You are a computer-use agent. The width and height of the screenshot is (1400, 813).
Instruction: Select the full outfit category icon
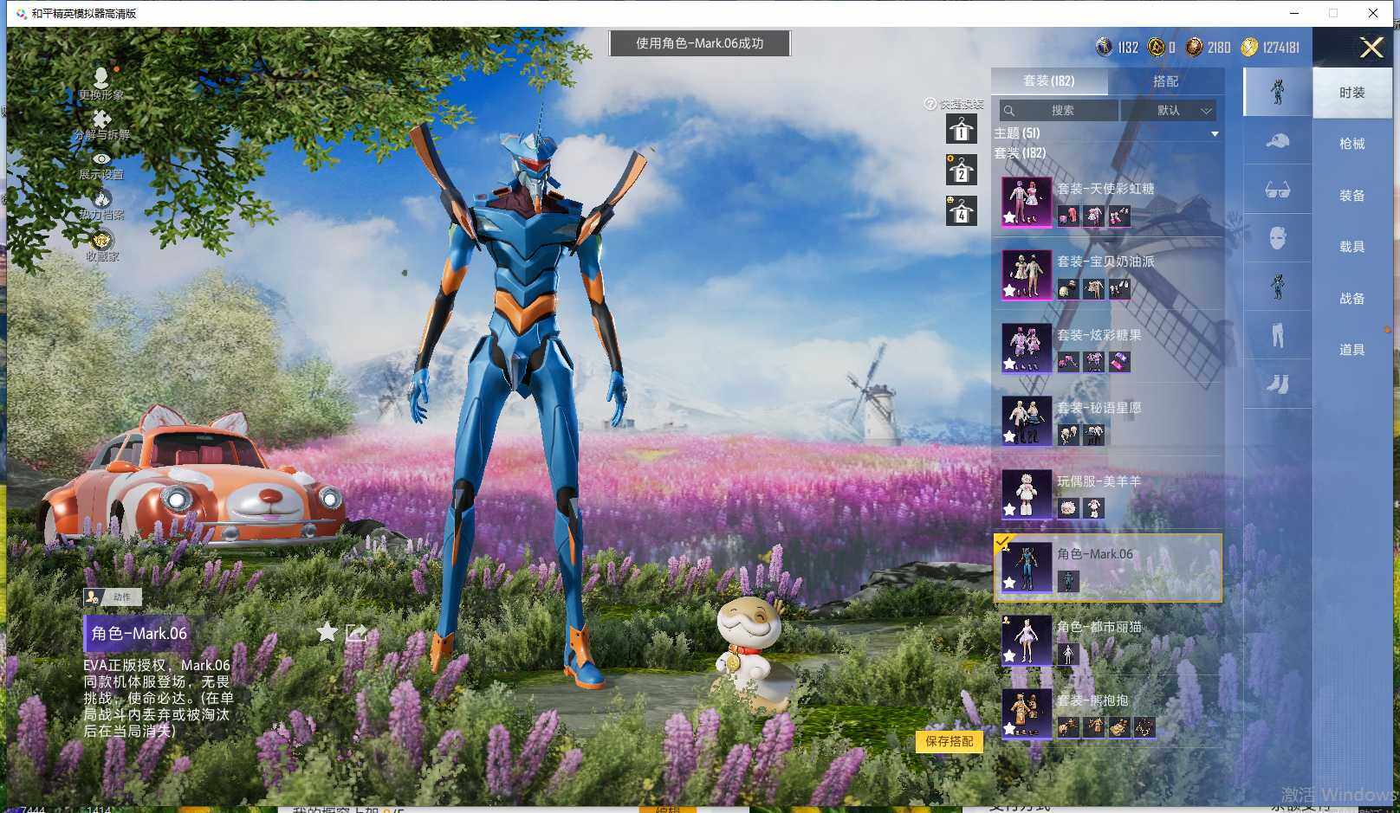(1278, 92)
